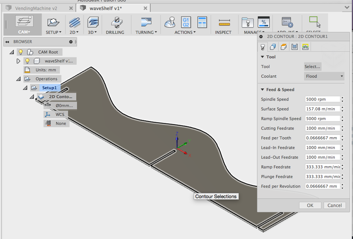
Task: Switch to the VendingMachine v2 tab
Action: click(x=36, y=8)
